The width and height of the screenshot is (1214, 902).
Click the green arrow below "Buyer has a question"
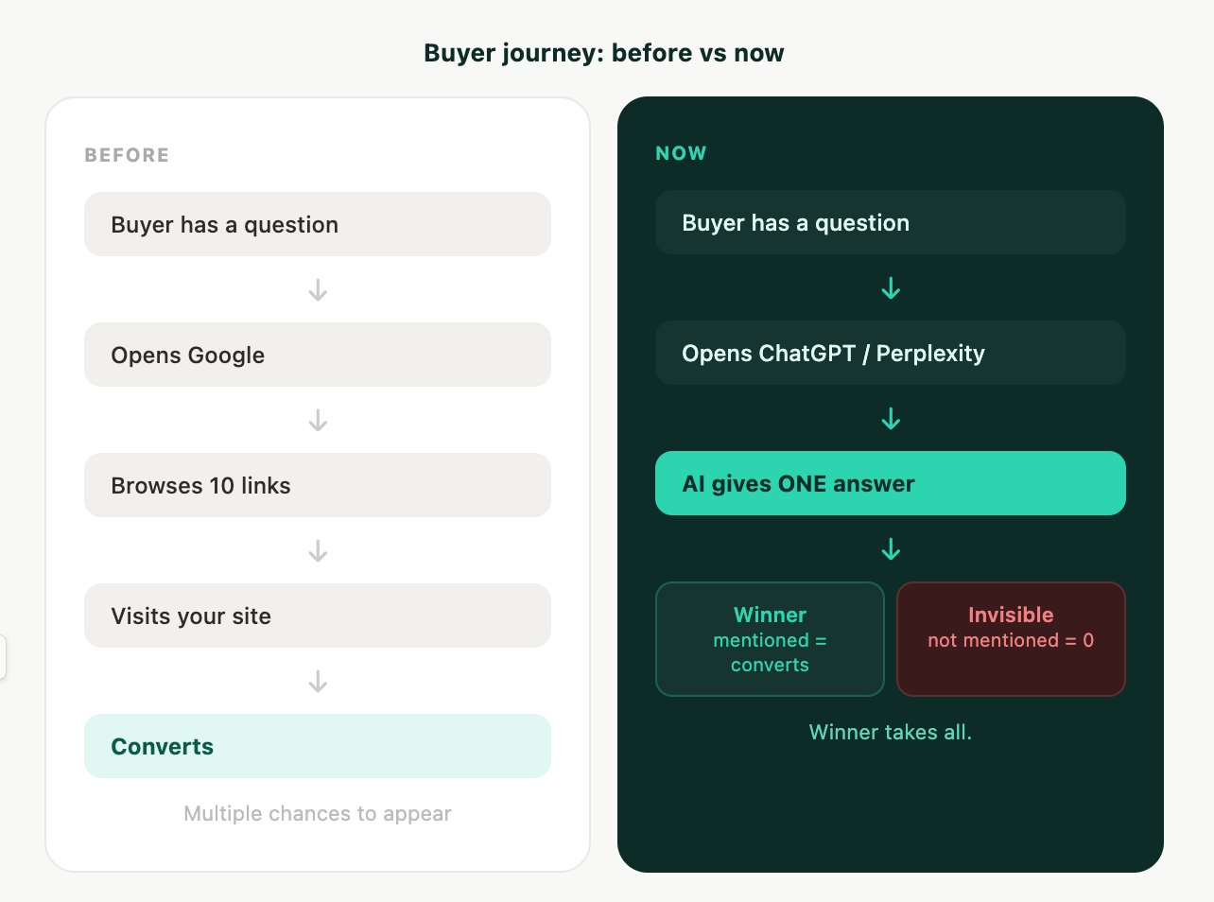[890, 288]
